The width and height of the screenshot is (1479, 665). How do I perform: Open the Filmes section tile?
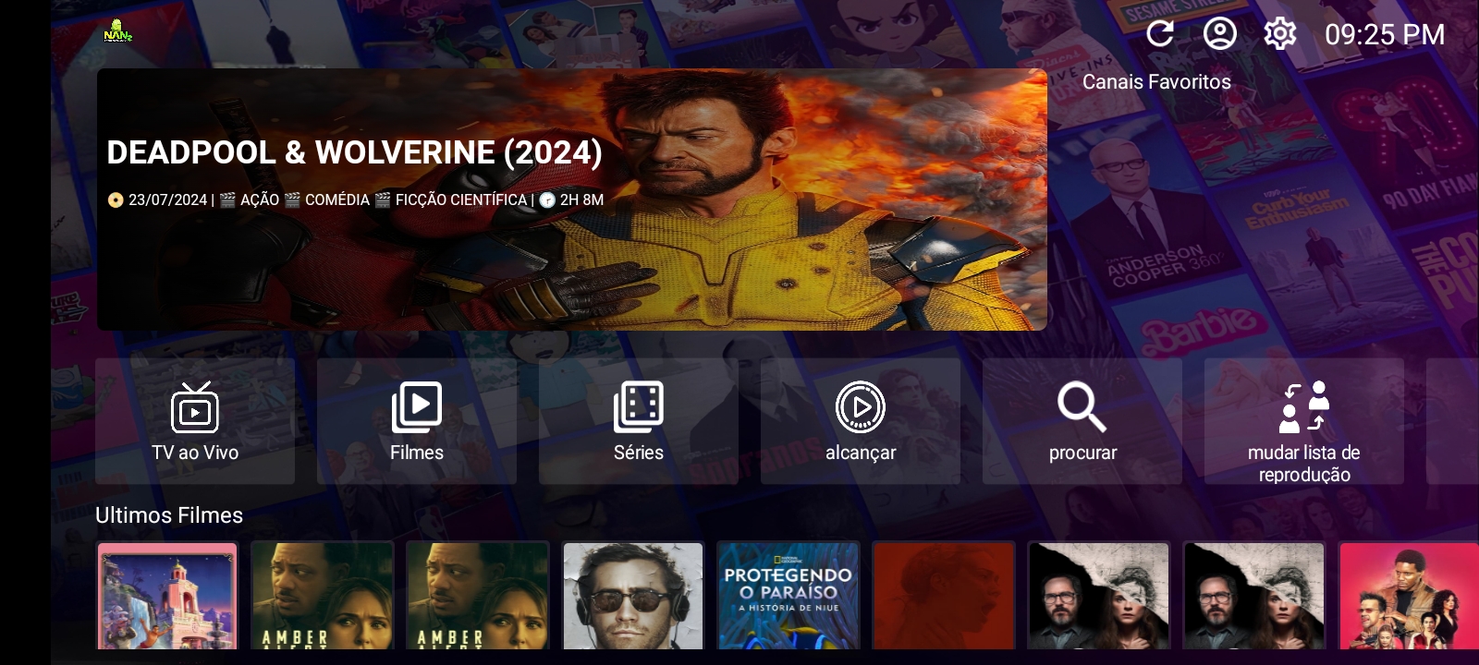pyautogui.click(x=417, y=421)
